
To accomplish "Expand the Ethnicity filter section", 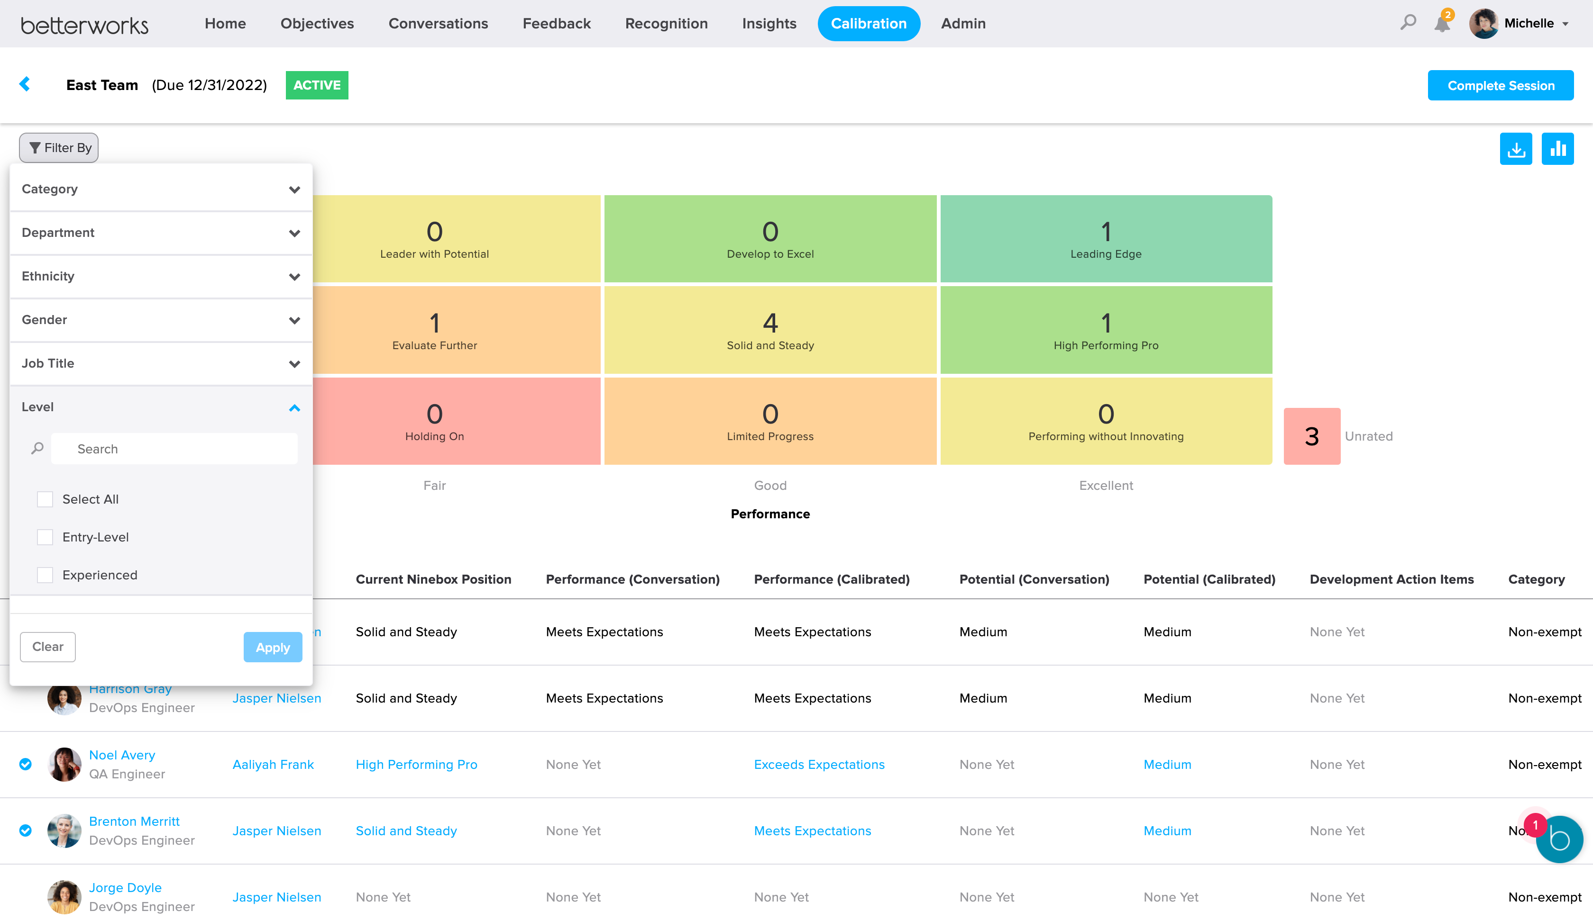I will click(x=294, y=276).
